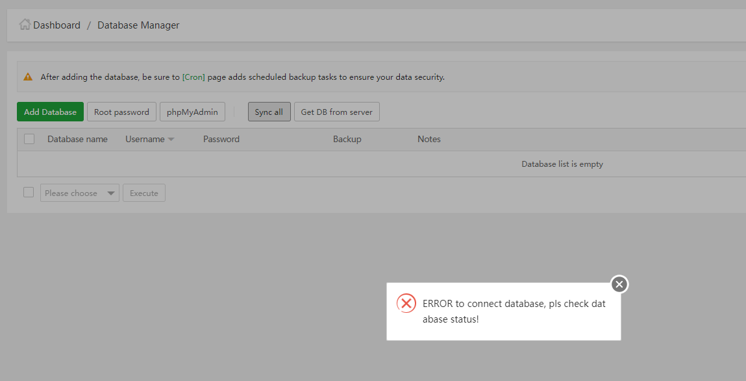Image resolution: width=746 pixels, height=381 pixels.
Task: Tick the select-all checkbox in table header
Action: [29, 139]
